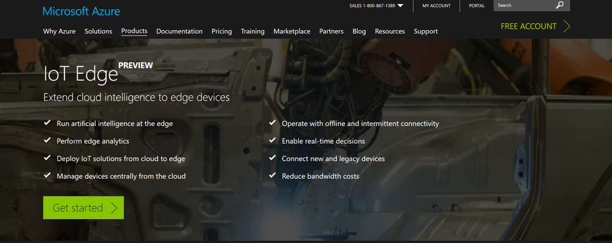Open the Partners page
The width and height of the screenshot is (612, 243).
pyautogui.click(x=331, y=31)
